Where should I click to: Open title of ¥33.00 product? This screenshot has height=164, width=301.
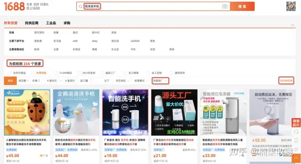[x=223, y=142]
